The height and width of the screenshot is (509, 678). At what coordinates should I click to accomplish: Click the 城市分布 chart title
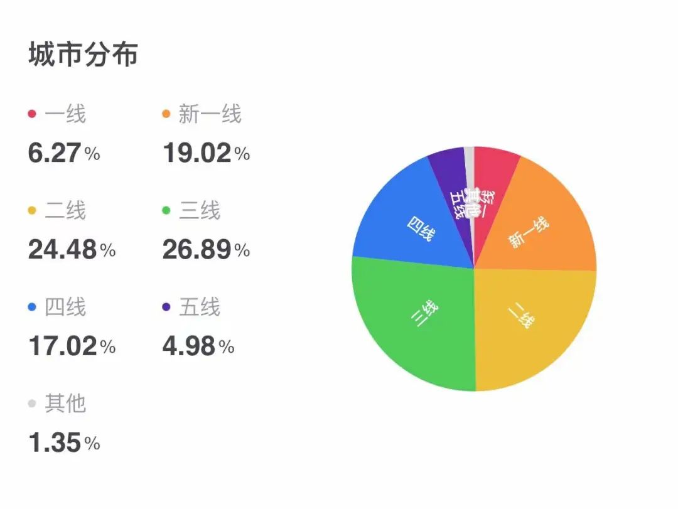(83, 55)
